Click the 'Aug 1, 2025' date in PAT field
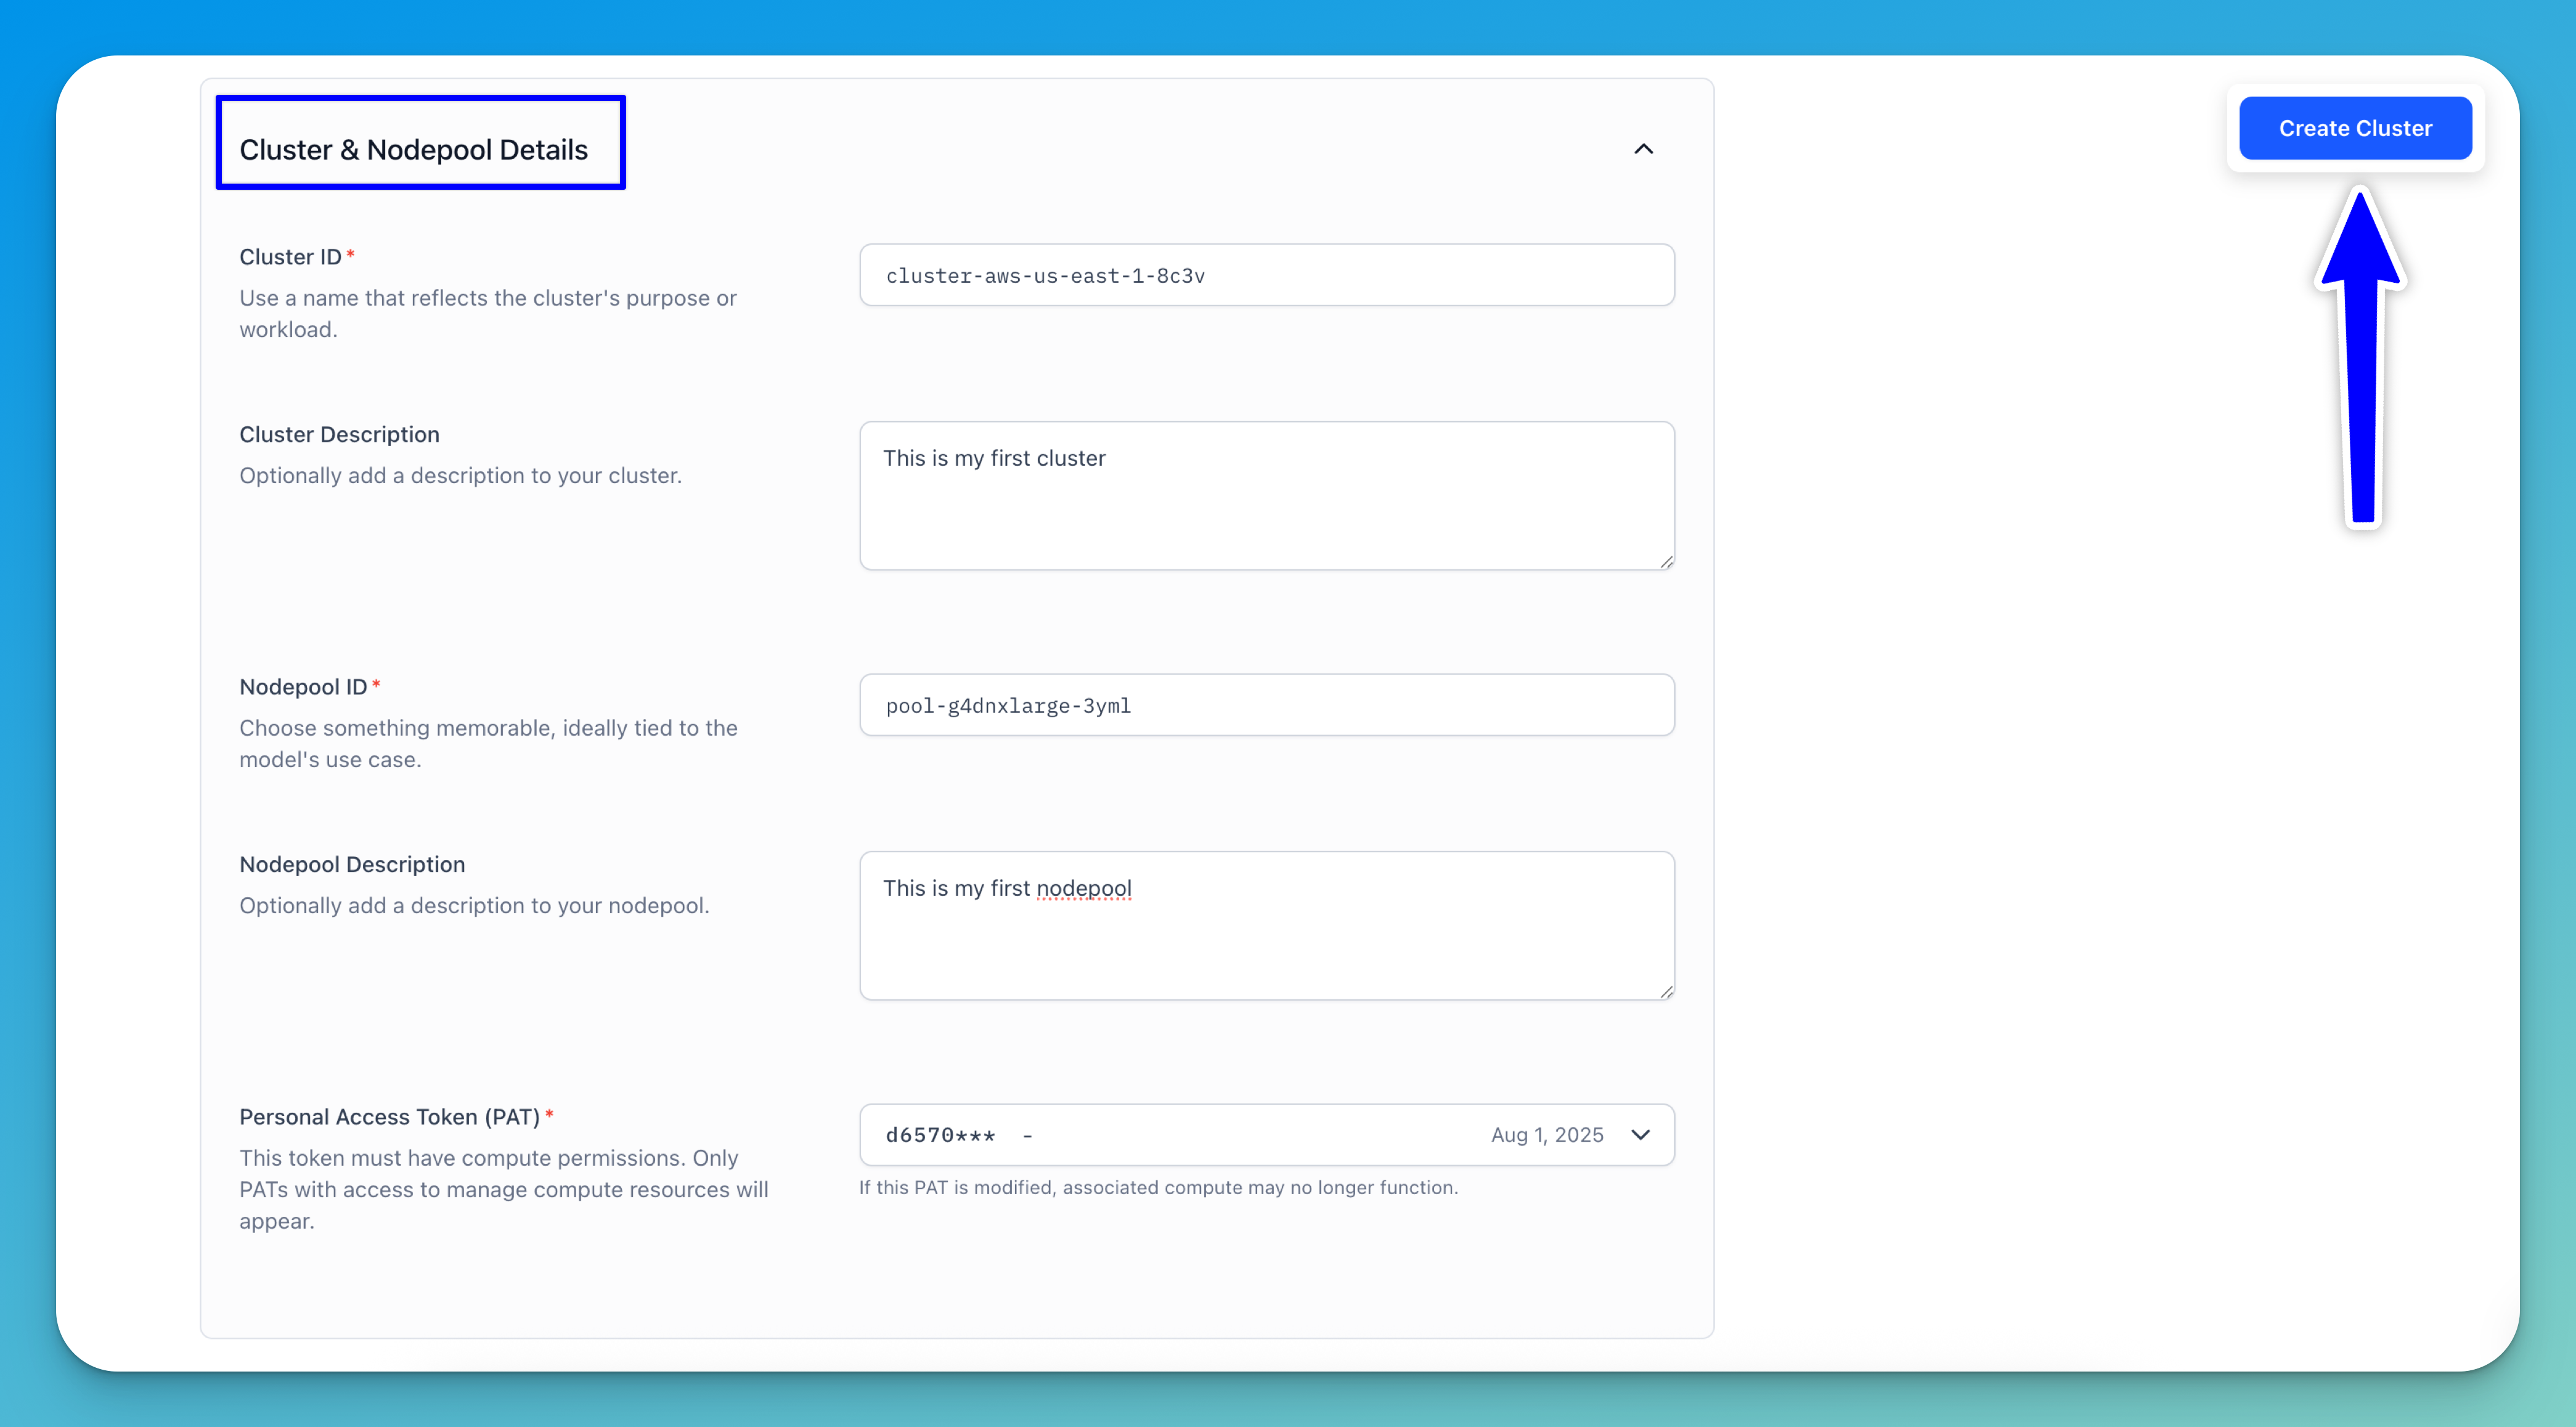This screenshot has height=1427, width=2576. [x=1547, y=1135]
